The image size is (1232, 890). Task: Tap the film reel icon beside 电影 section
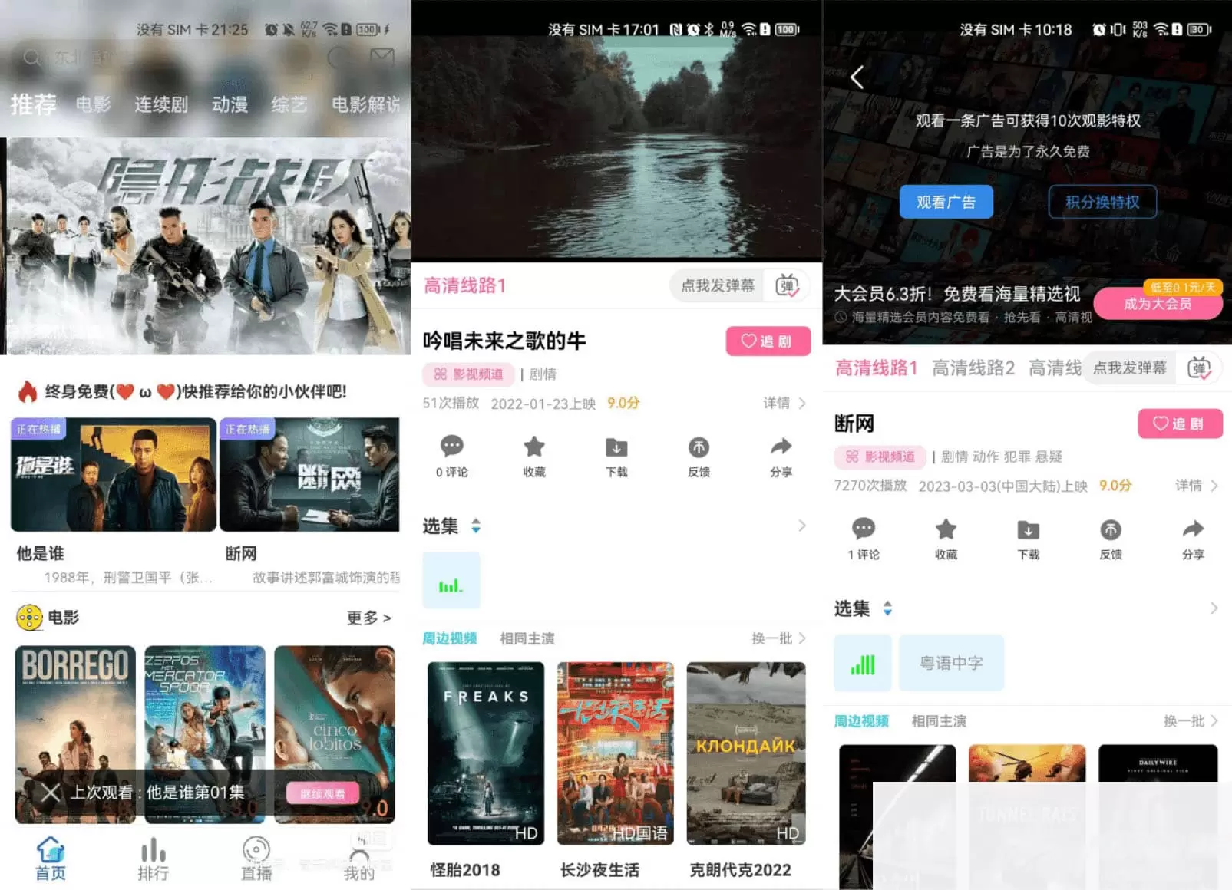click(x=29, y=618)
